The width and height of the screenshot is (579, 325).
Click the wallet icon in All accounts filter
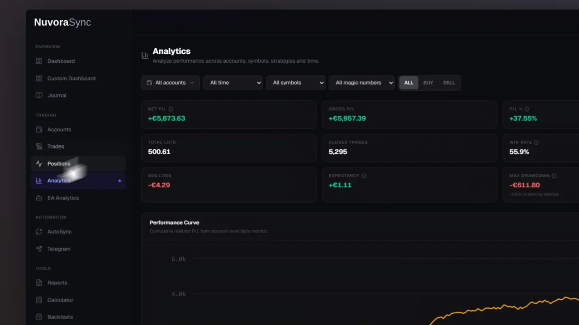tap(149, 83)
